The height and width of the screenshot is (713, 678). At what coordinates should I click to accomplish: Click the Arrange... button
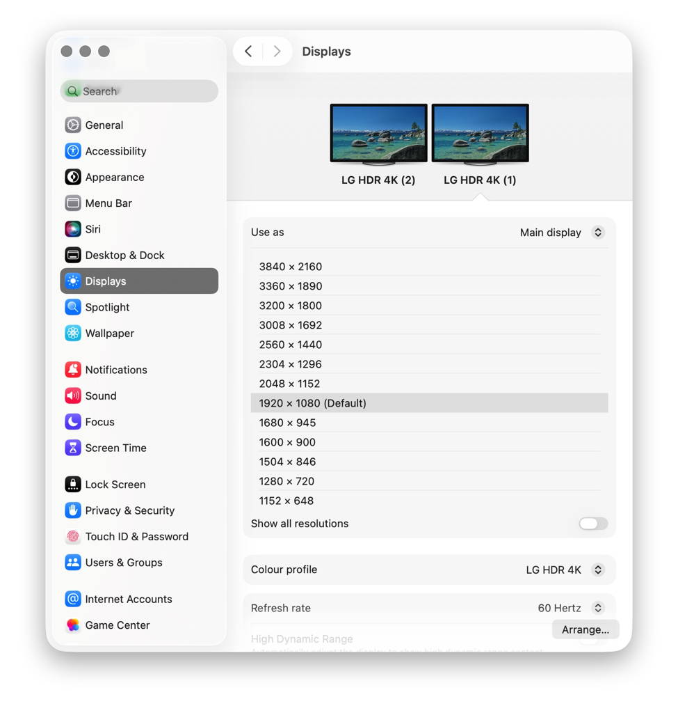pyautogui.click(x=586, y=629)
